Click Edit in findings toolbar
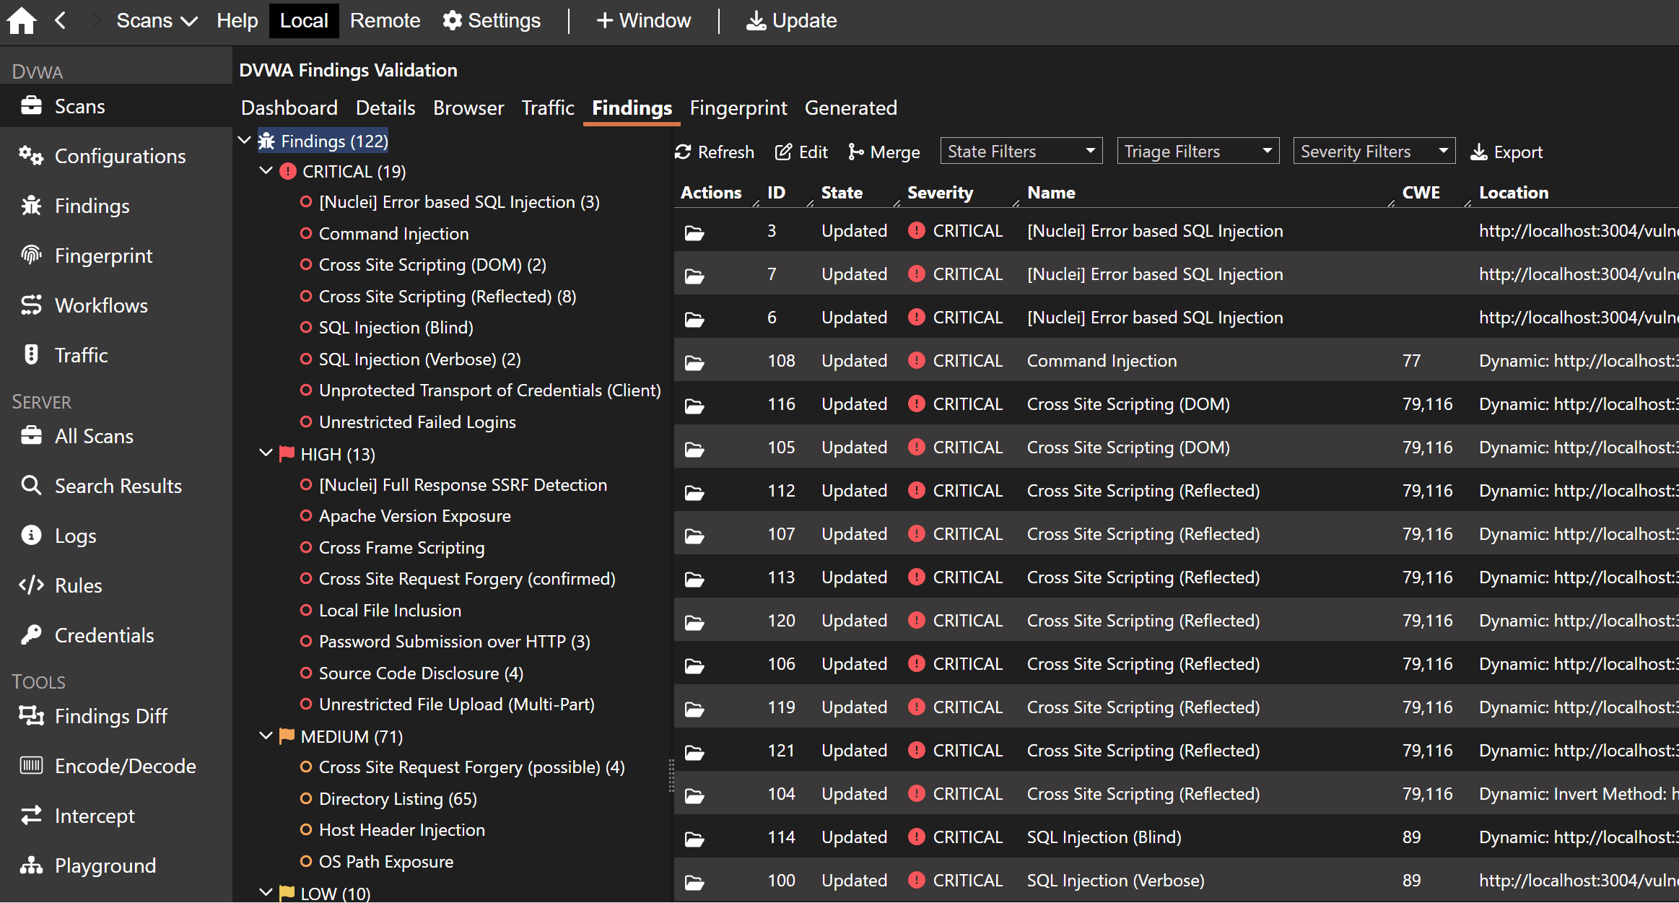This screenshot has width=1679, height=903. [802, 152]
